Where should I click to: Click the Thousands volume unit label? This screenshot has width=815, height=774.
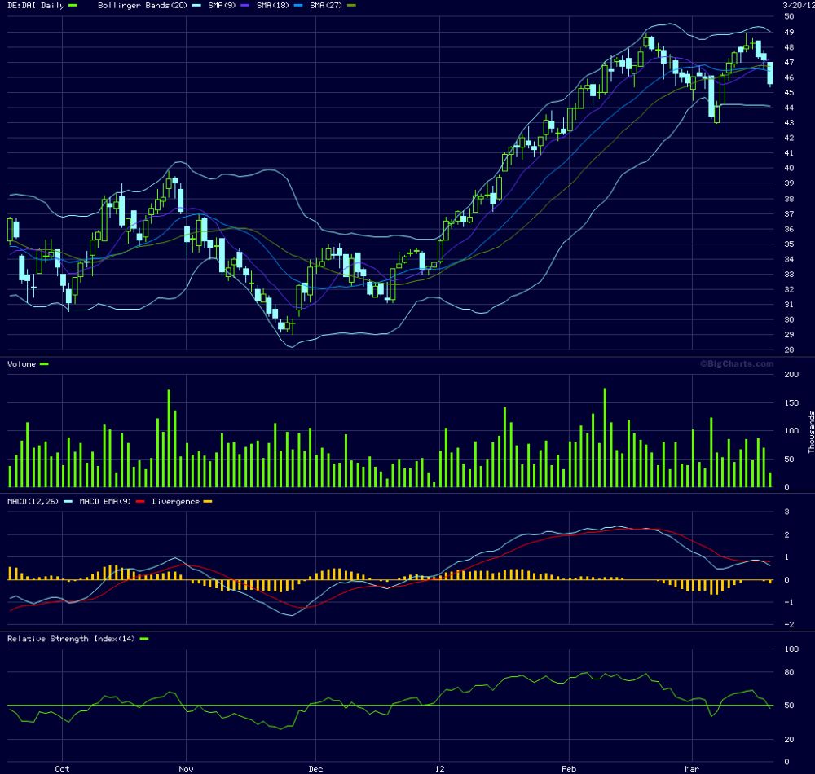click(x=811, y=432)
